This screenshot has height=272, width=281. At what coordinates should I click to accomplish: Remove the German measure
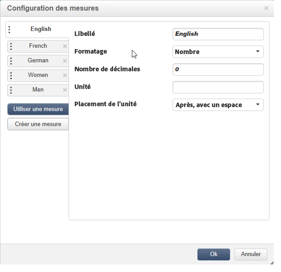pos(65,61)
